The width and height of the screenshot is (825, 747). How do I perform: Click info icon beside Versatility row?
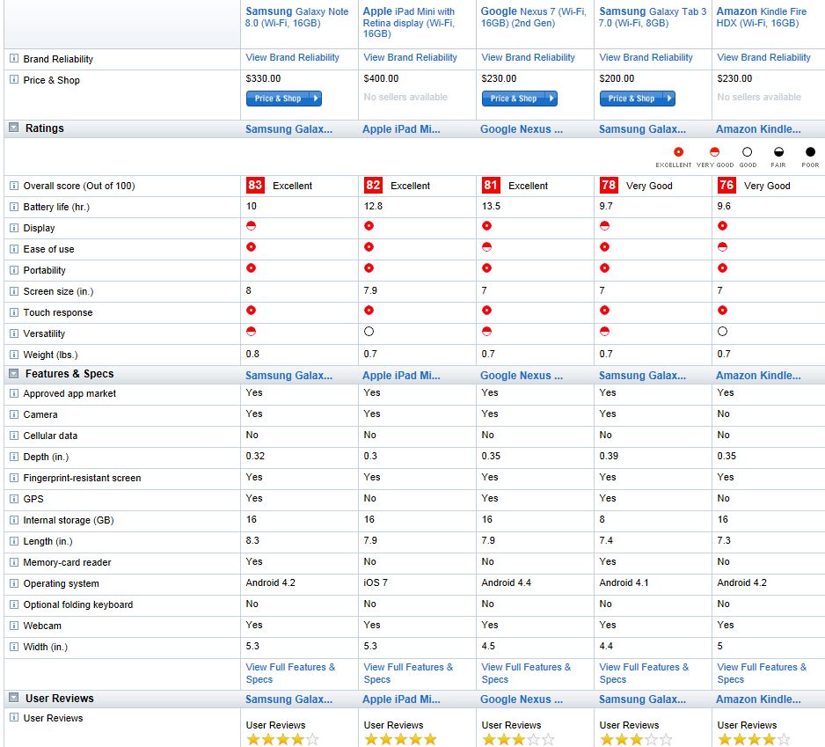coord(14,333)
